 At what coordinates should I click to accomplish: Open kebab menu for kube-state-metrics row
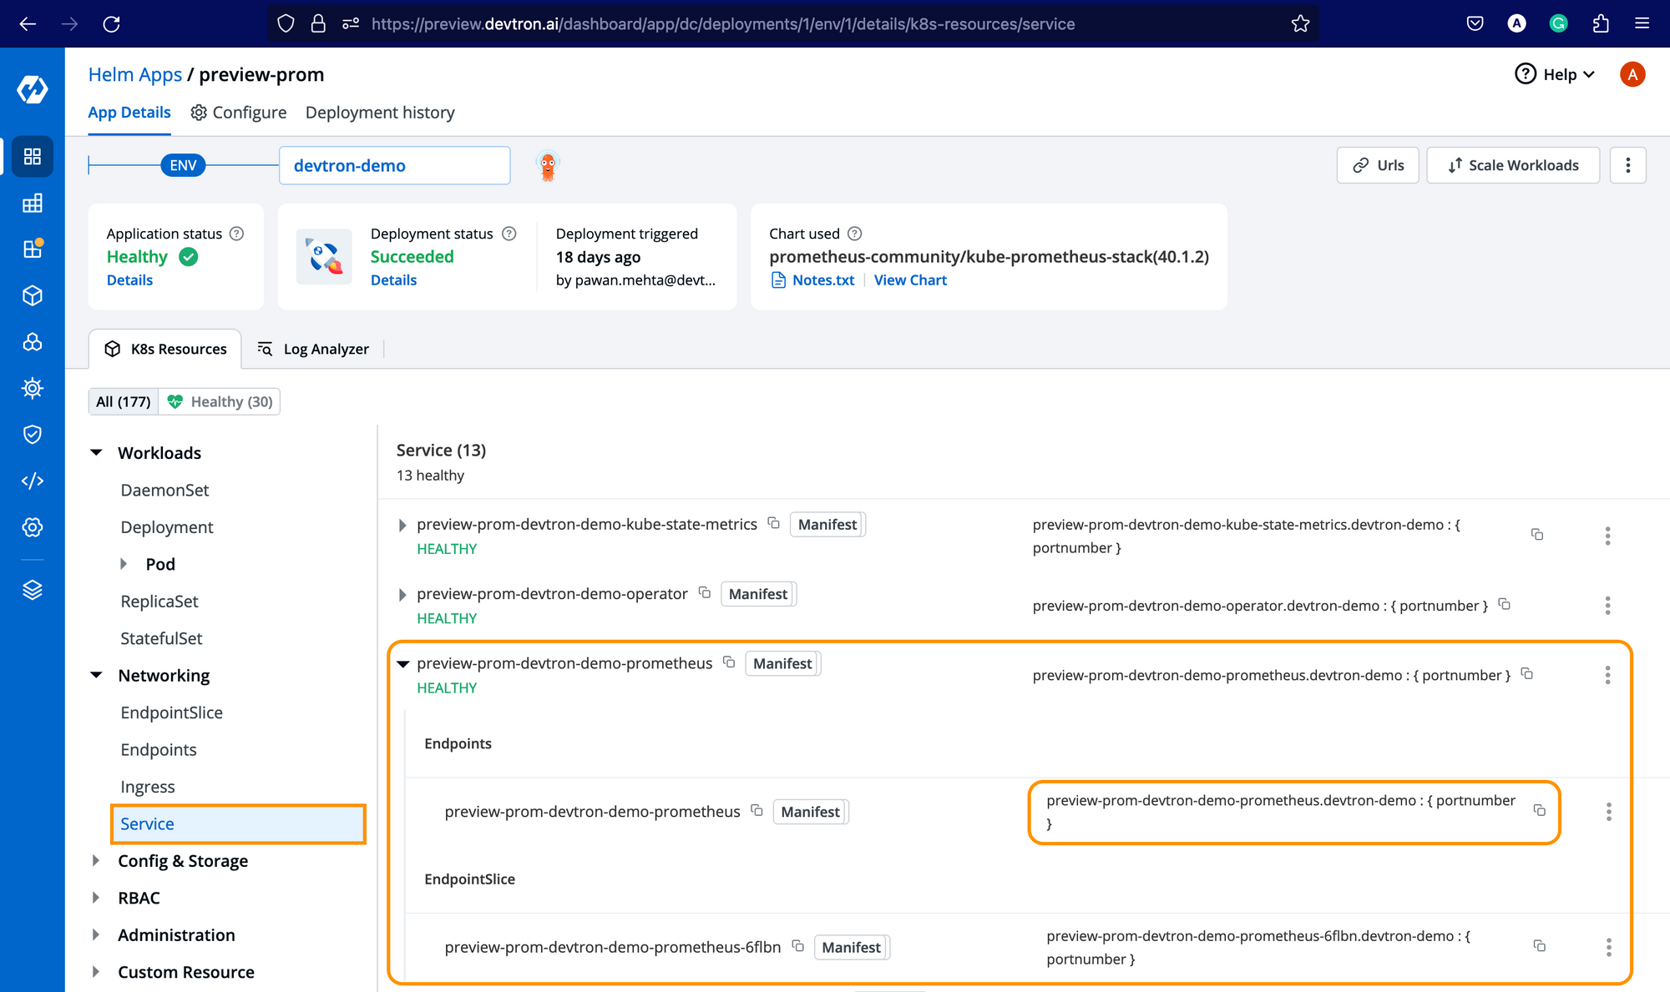tap(1607, 536)
